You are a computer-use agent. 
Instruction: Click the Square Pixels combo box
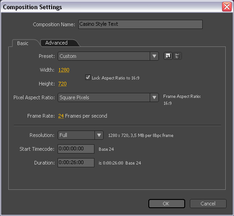pos(108,97)
